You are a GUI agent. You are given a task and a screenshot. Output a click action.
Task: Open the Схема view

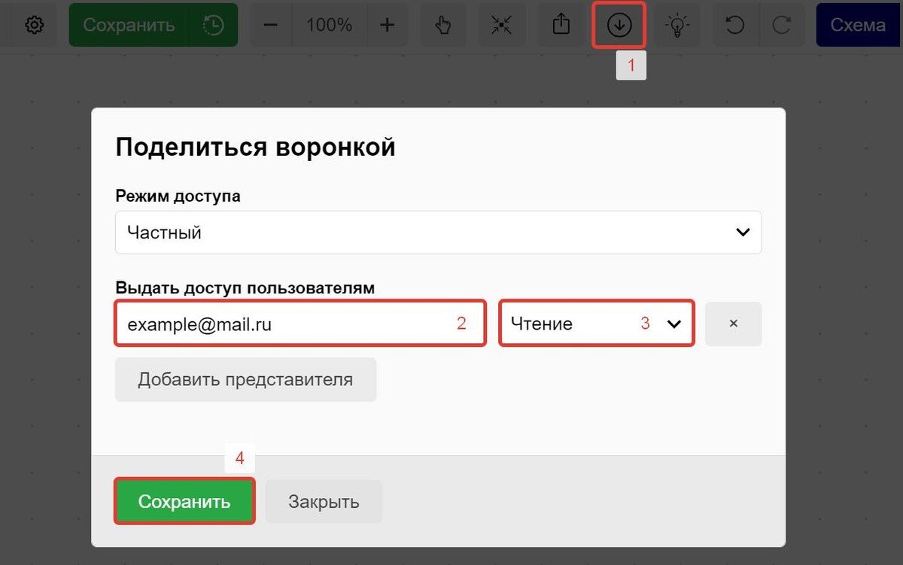859,25
